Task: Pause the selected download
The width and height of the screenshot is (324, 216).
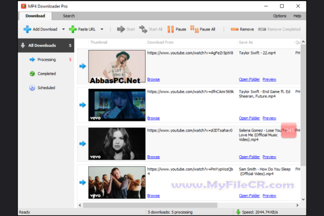Action: pyautogui.click(x=177, y=29)
